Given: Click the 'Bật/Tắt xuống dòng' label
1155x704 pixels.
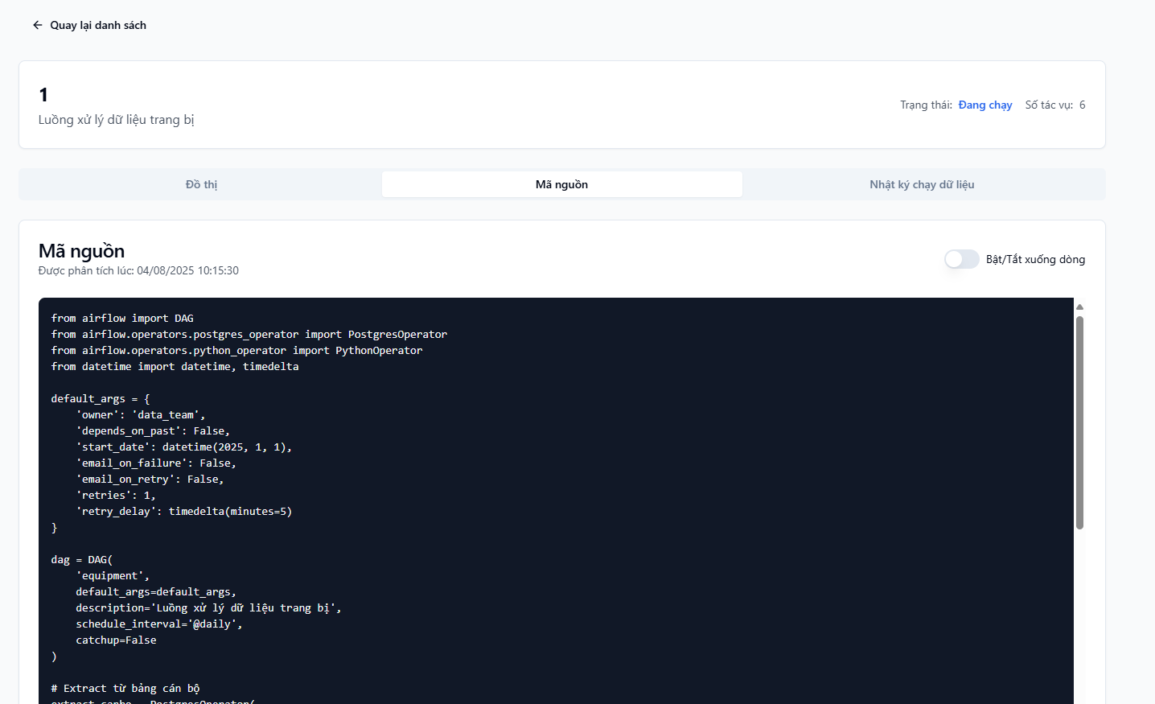Looking at the screenshot, I should (x=1035, y=259).
